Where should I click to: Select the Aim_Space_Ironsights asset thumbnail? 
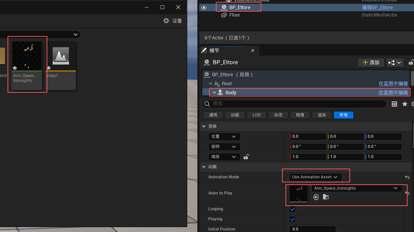pos(27,56)
